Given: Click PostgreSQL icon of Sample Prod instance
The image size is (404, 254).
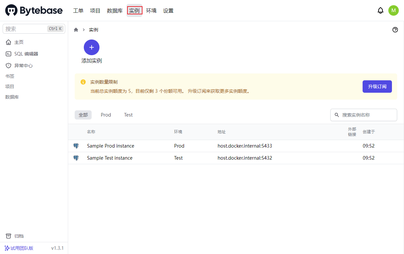Looking at the screenshot, I should pyautogui.click(x=76, y=146).
